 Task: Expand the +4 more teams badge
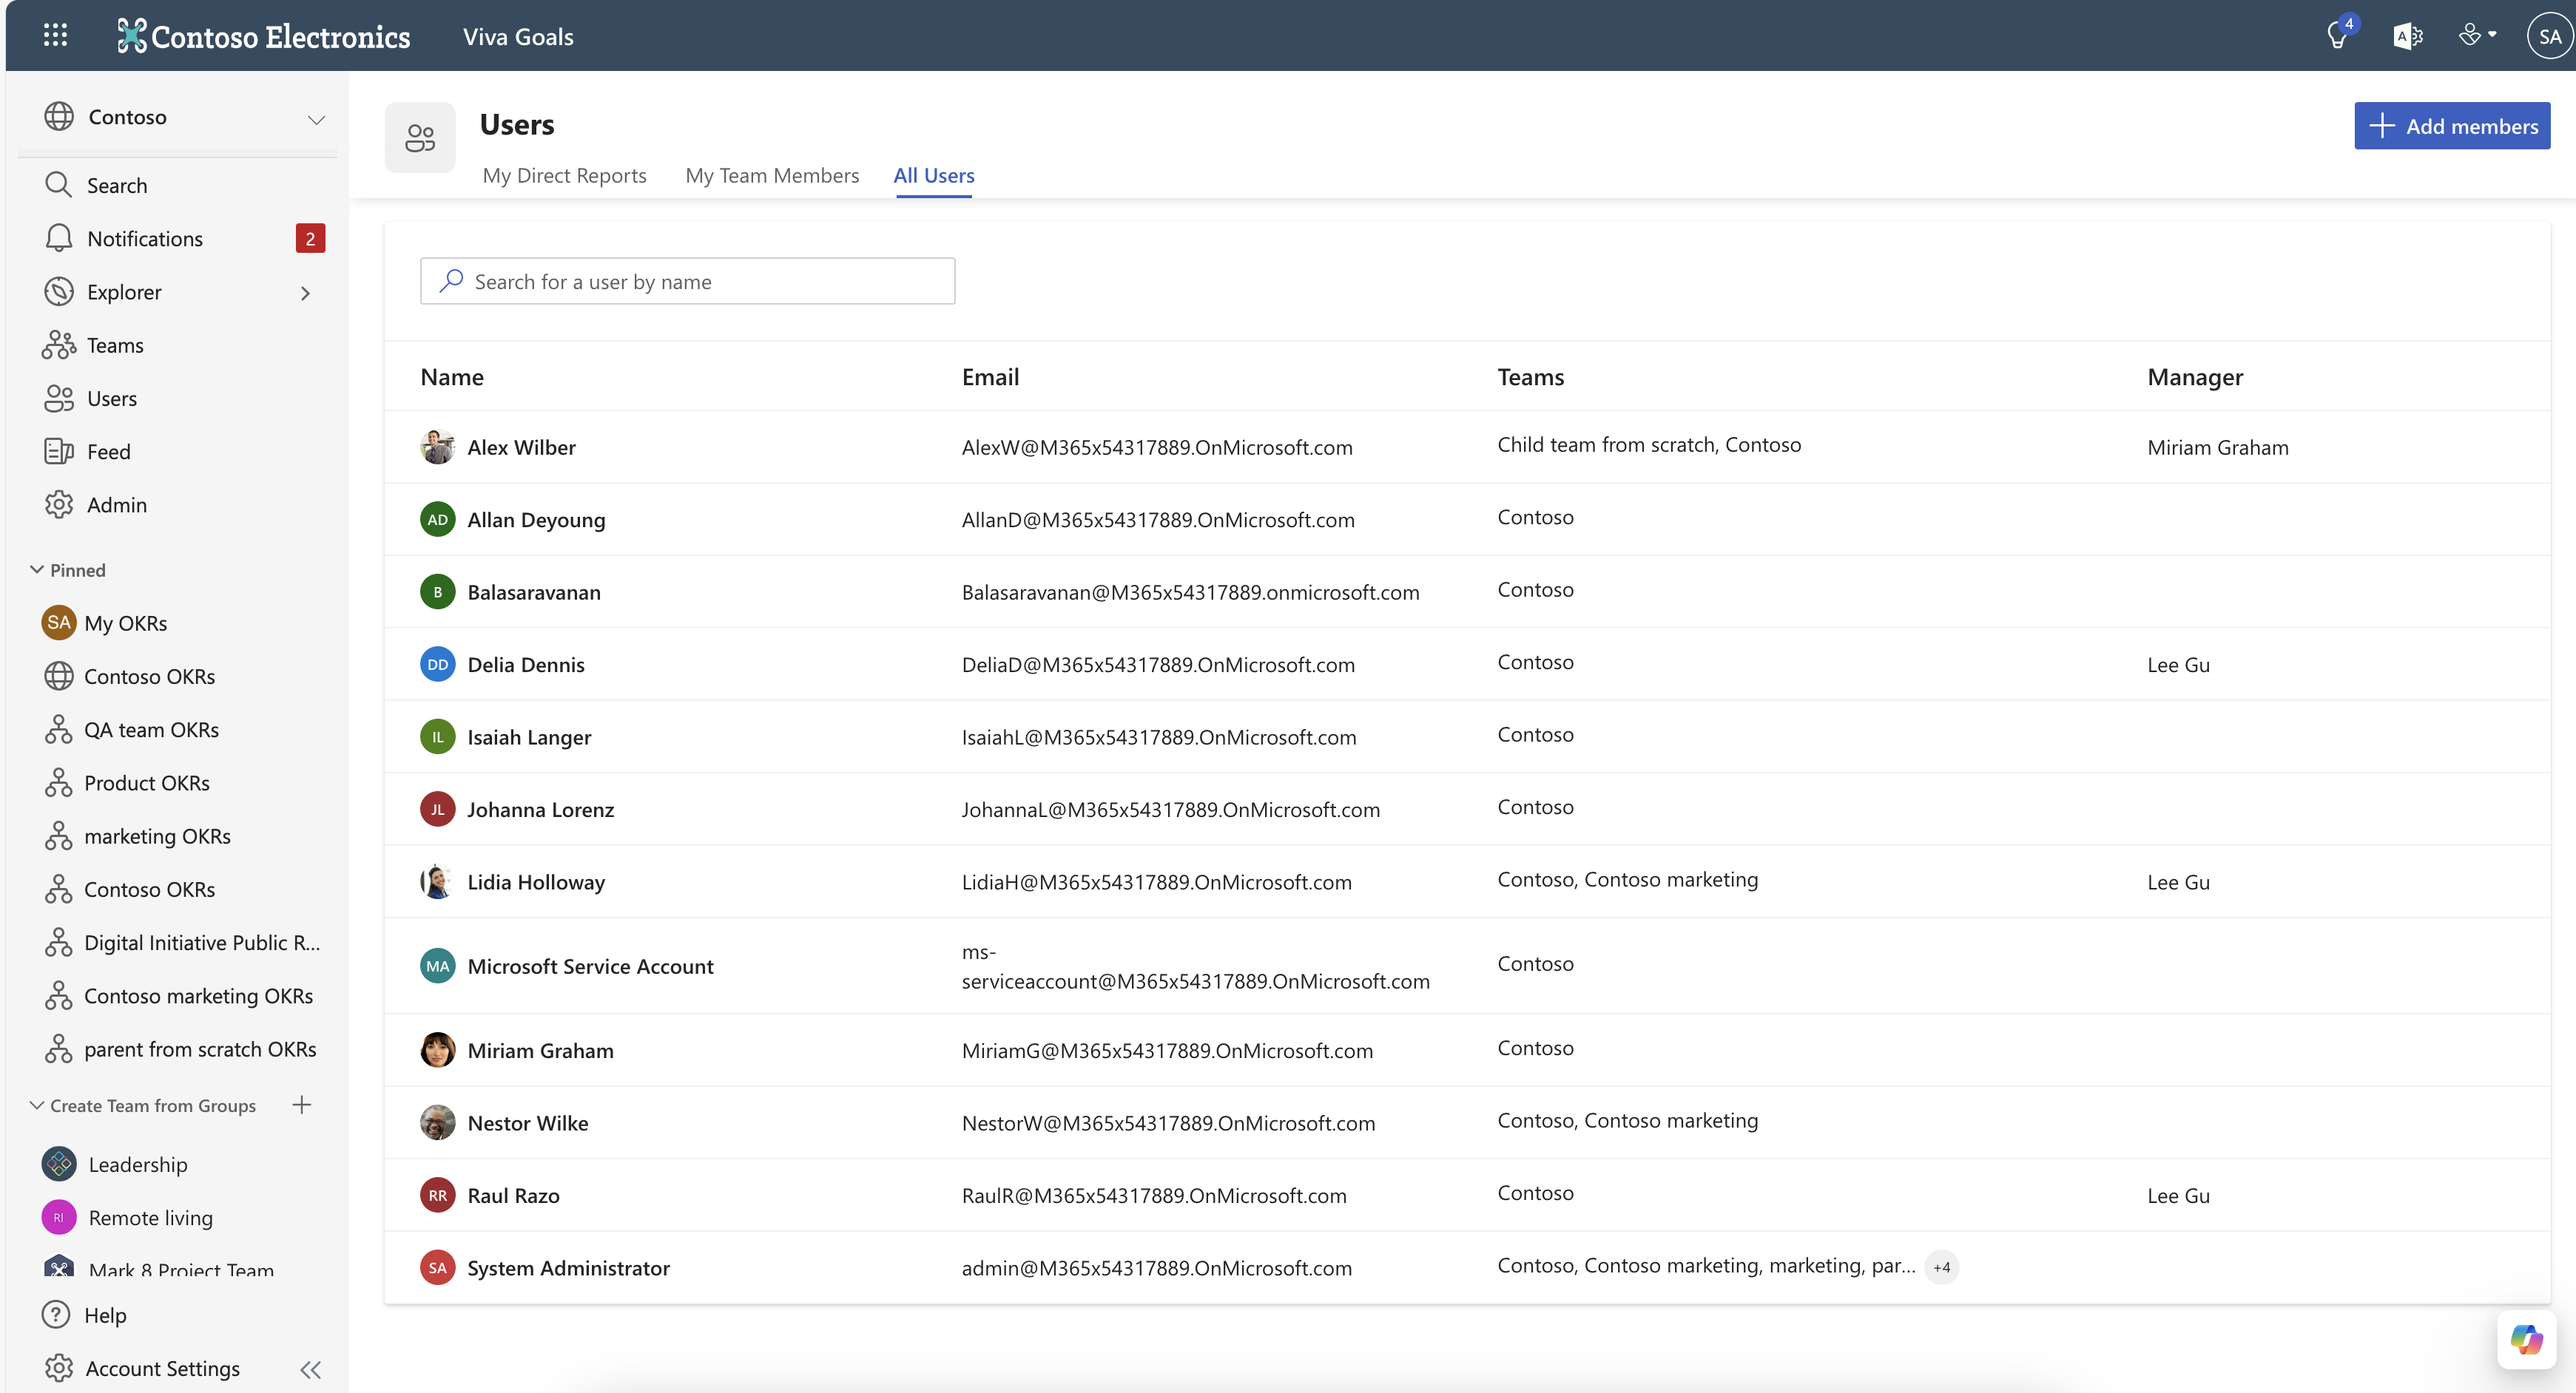tap(1941, 1267)
